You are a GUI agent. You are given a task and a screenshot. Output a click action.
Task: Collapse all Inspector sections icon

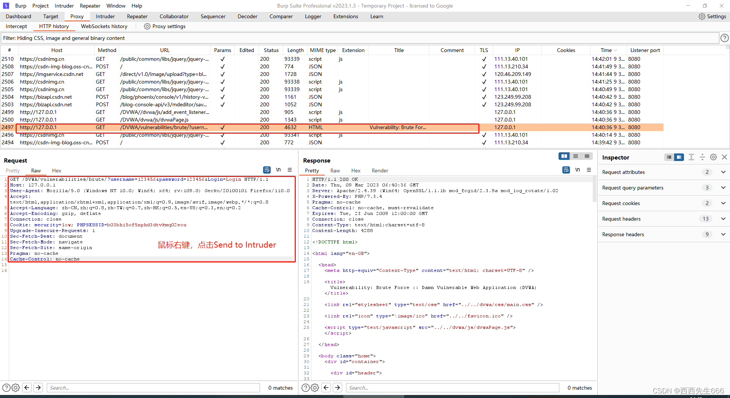703,157
